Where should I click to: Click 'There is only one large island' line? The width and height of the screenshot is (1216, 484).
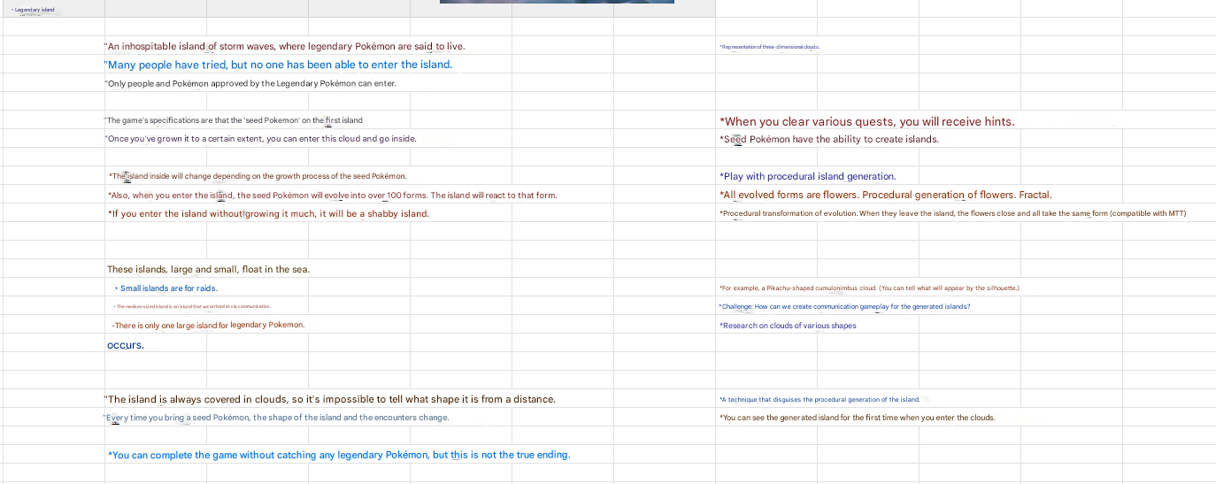click(x=208, y=325)
